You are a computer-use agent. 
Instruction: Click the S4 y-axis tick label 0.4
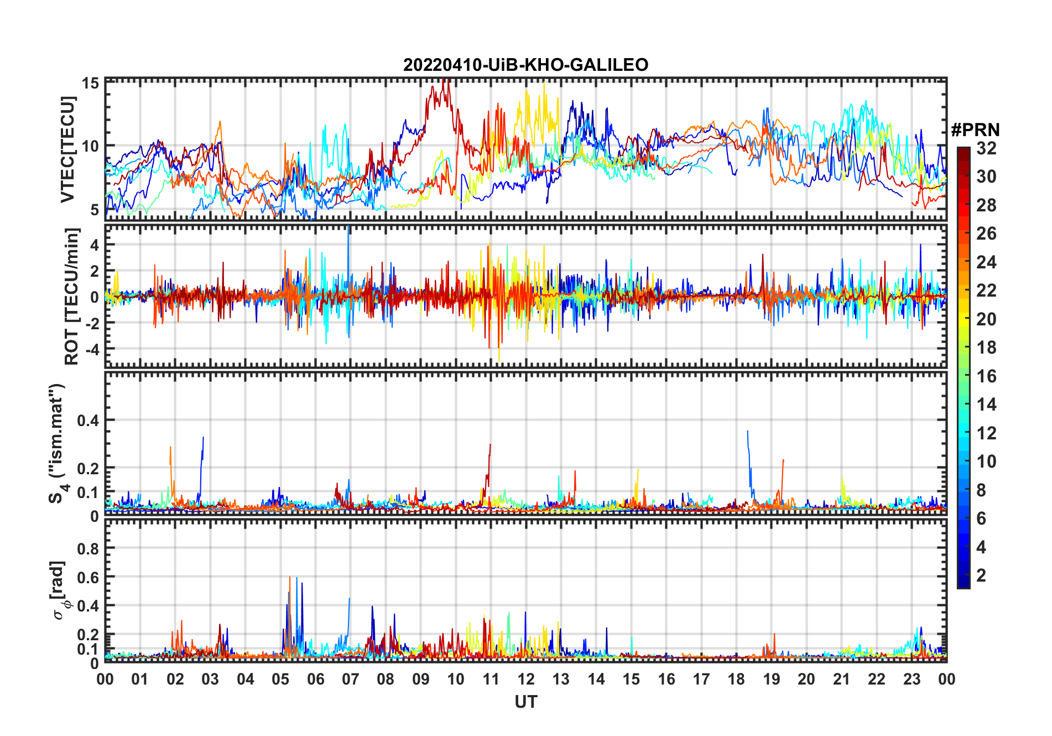[x=88, y=420]
